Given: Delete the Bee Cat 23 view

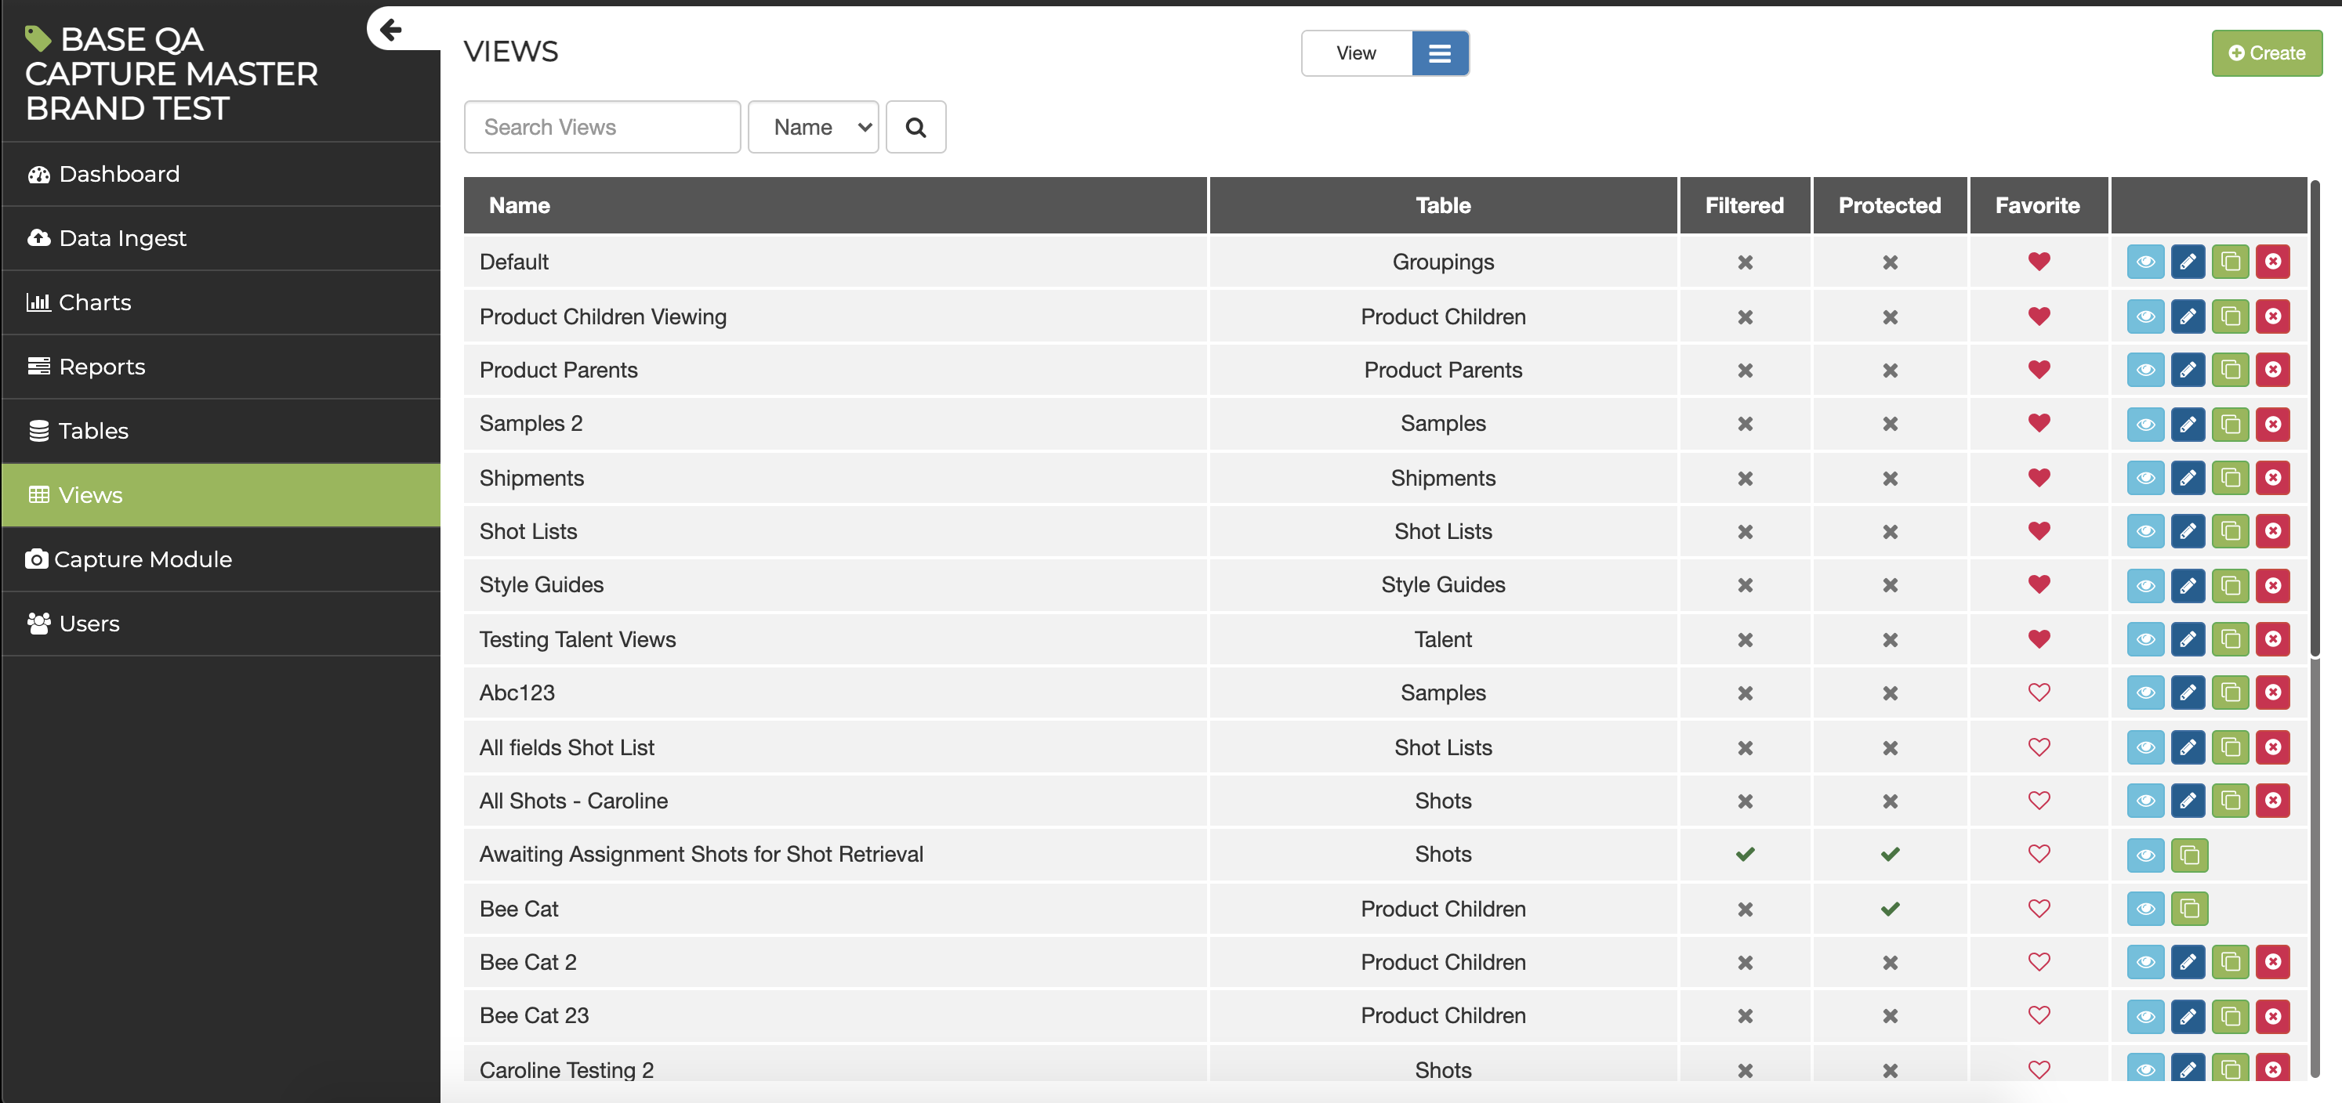Looking at the screenshot, I should pyautogui.click(x=2272, y=1016).
